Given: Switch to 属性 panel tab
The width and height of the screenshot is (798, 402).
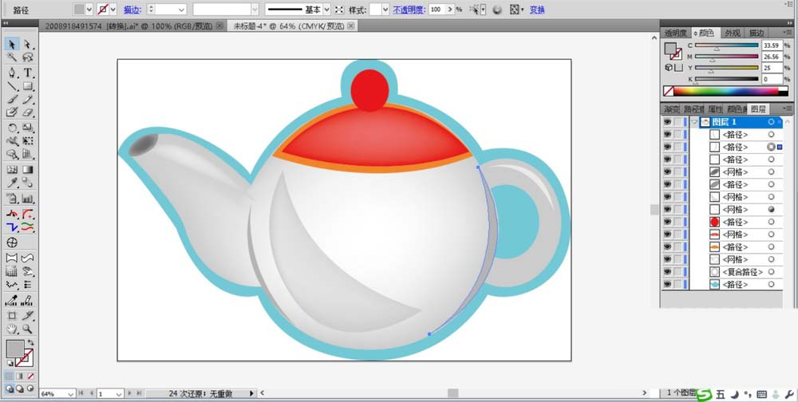Looking at the screenshot, I should [x=715, y=109].
